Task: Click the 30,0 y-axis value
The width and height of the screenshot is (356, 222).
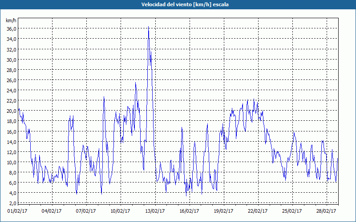Action: [12, 60]
